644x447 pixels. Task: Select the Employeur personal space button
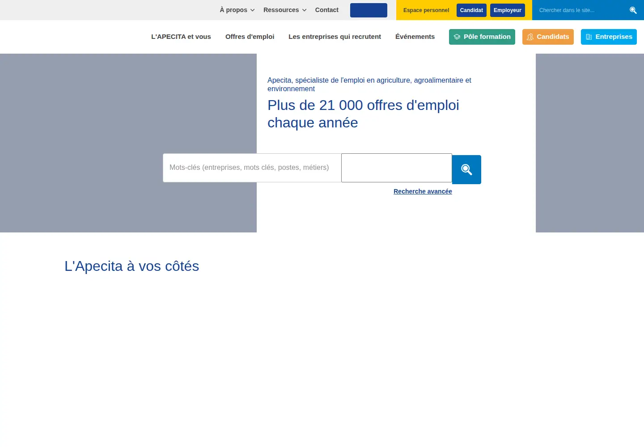pos(508,10)
